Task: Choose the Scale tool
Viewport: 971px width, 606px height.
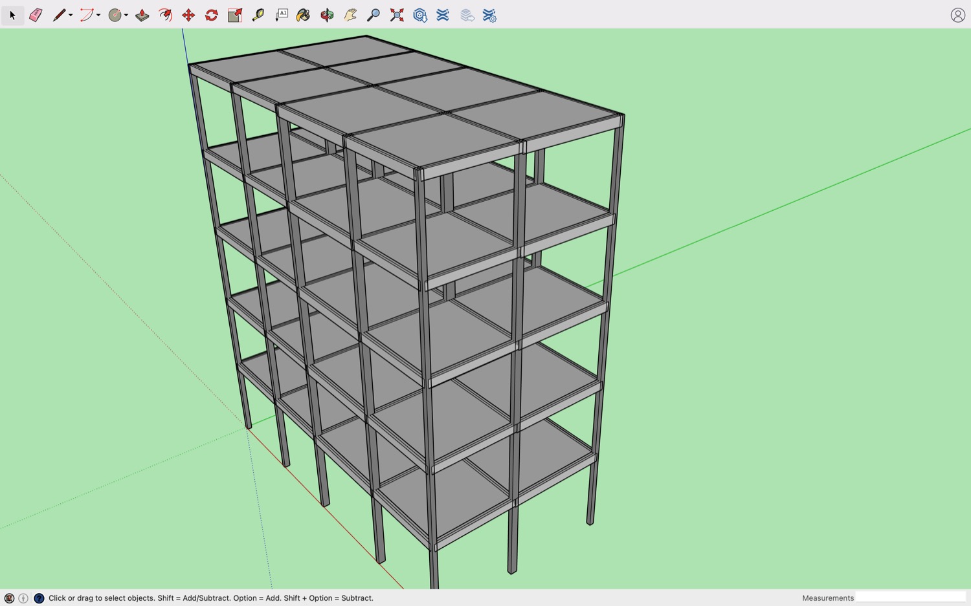Action: pyautogui.click(x=235, y=15)
